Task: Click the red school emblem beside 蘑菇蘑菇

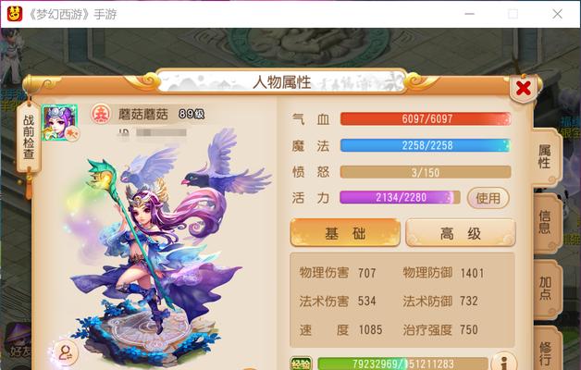Action: pos(101,114)
